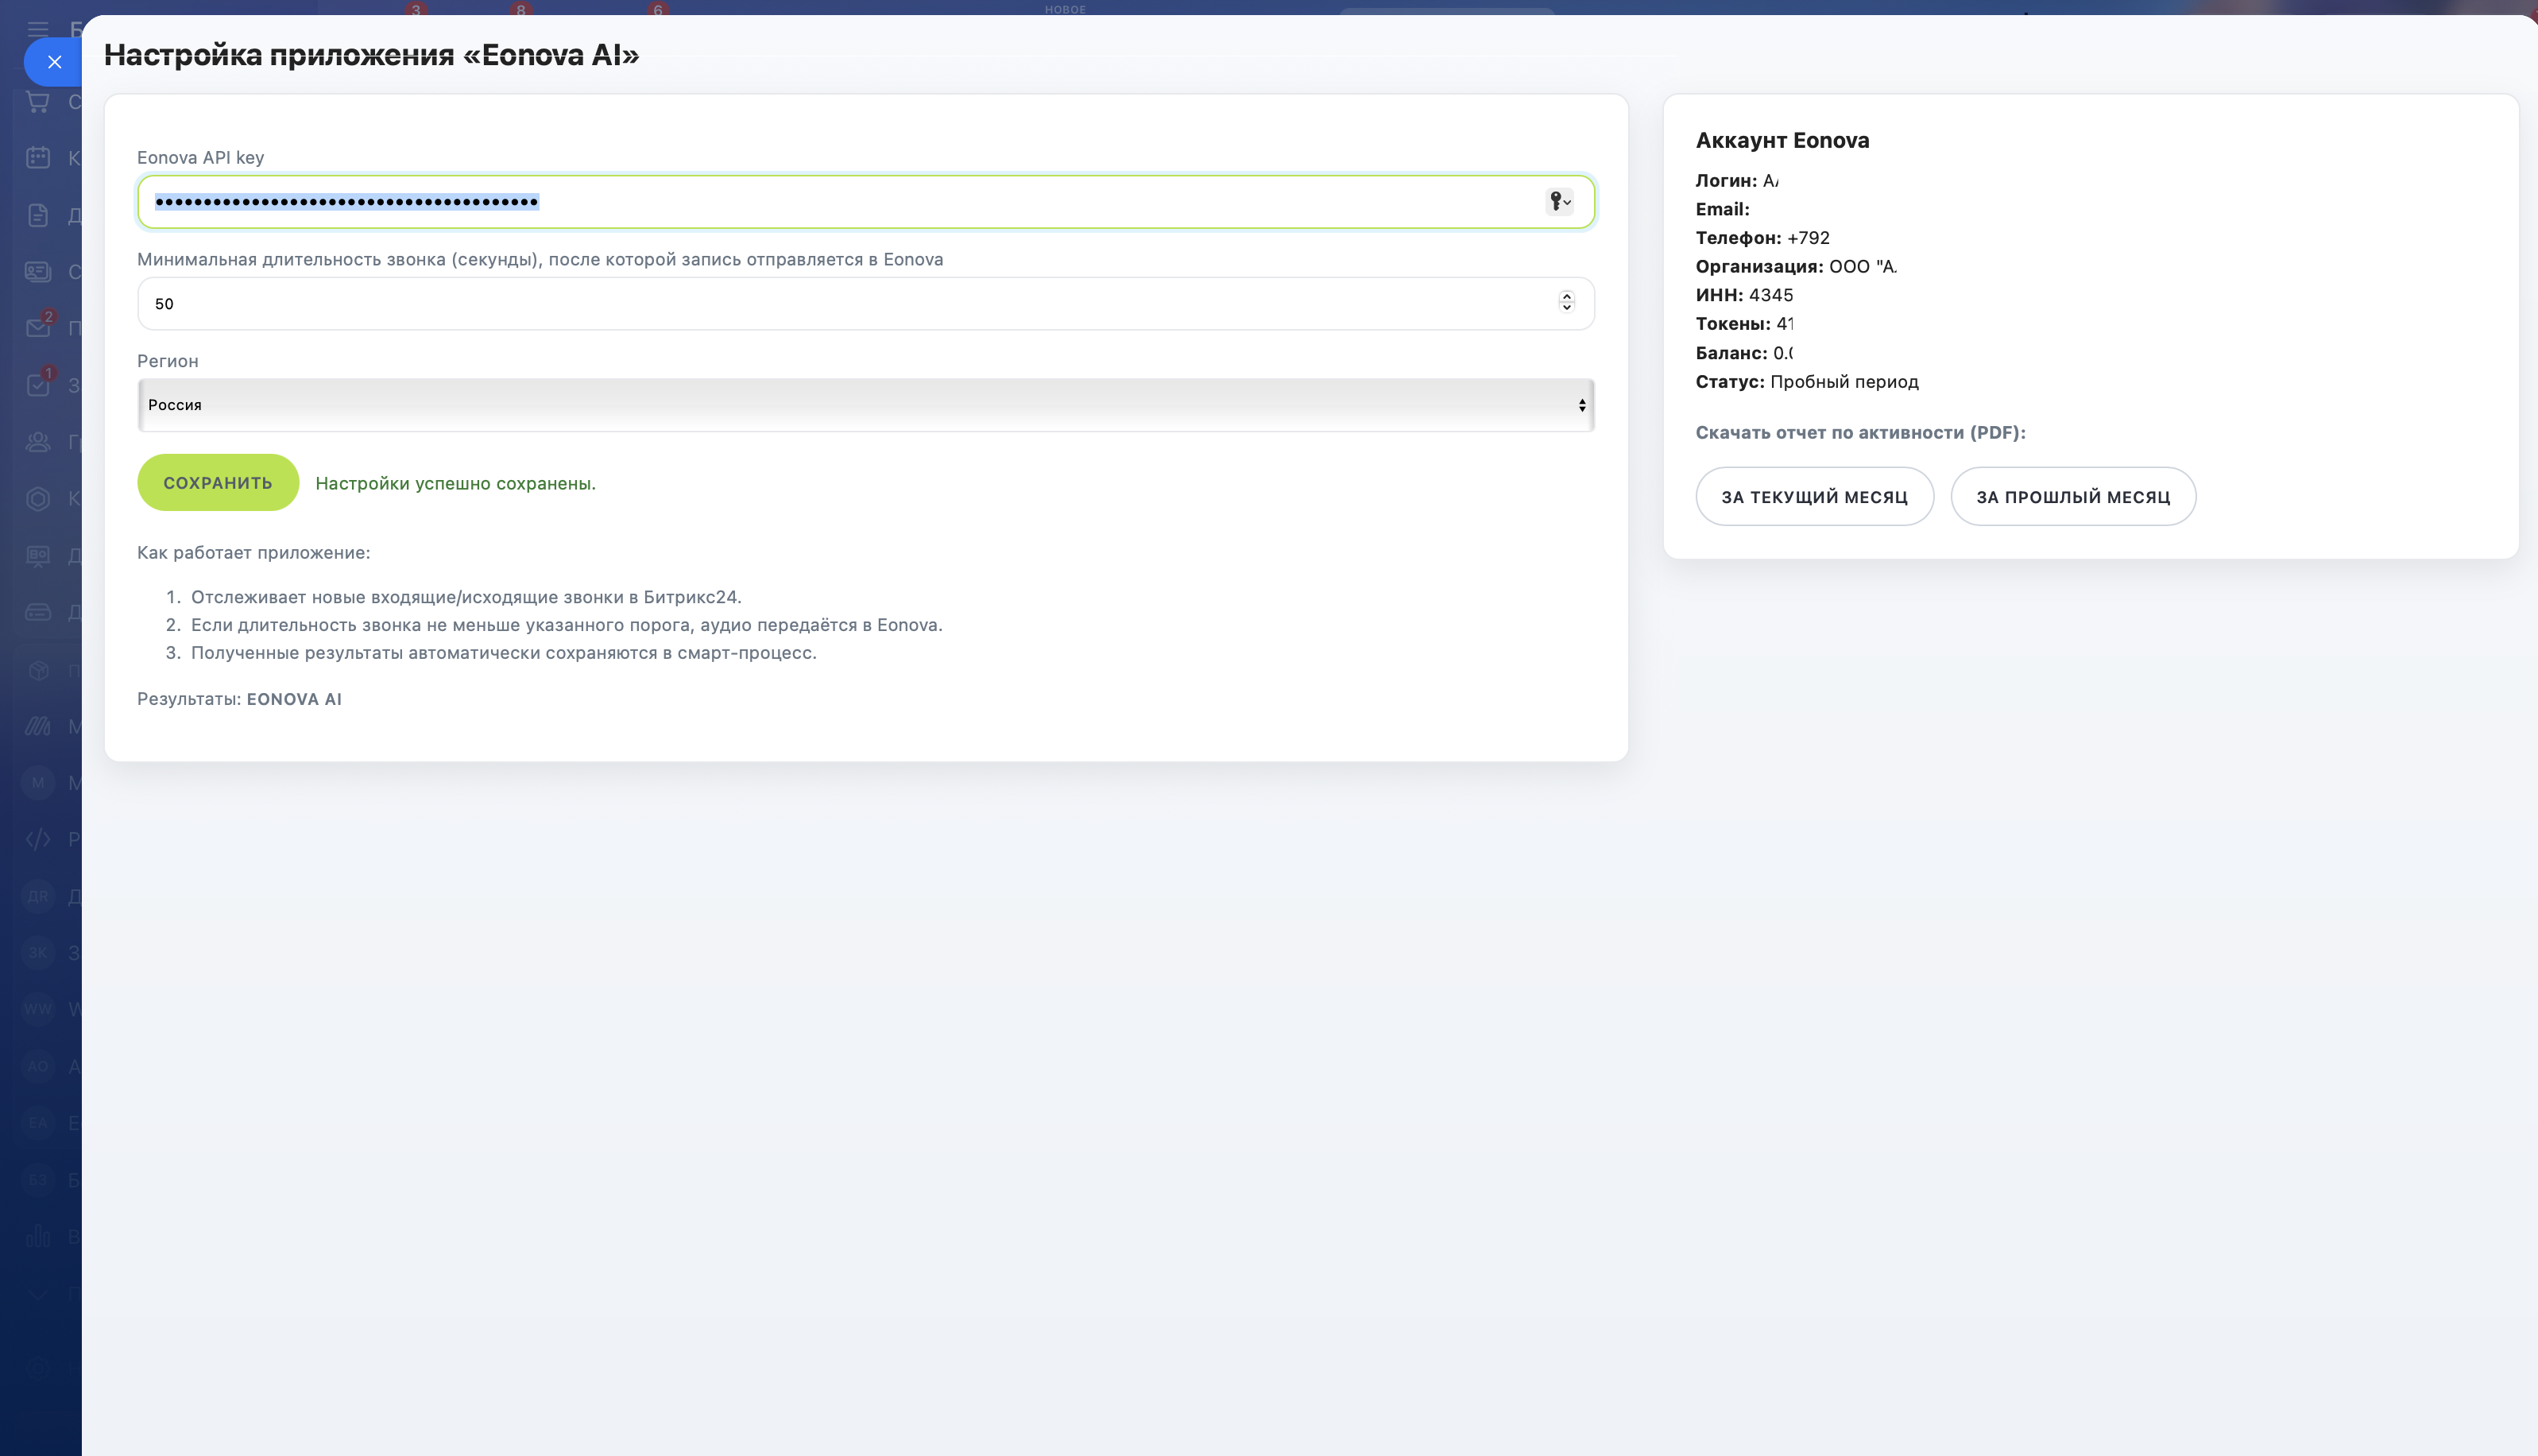
Task: Open the calendar icon in sidebar
Action: pyautogui.click(x=38, y=157)
